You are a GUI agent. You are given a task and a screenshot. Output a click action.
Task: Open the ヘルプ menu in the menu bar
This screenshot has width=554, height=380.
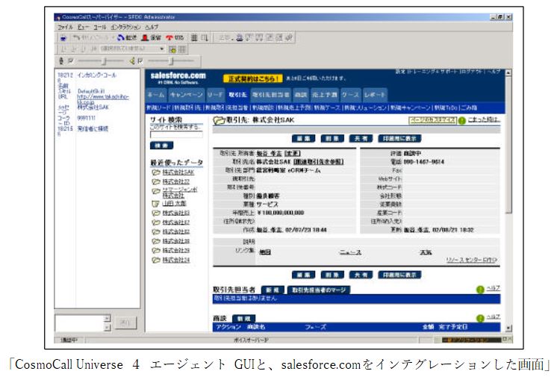coord(152,27)
